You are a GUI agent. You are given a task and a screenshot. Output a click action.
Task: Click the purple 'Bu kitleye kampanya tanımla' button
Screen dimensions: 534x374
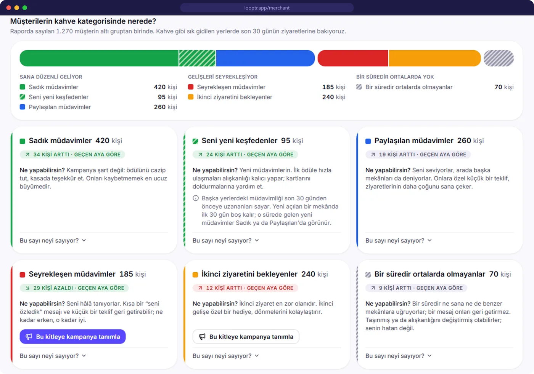click(x=72, y=337)
